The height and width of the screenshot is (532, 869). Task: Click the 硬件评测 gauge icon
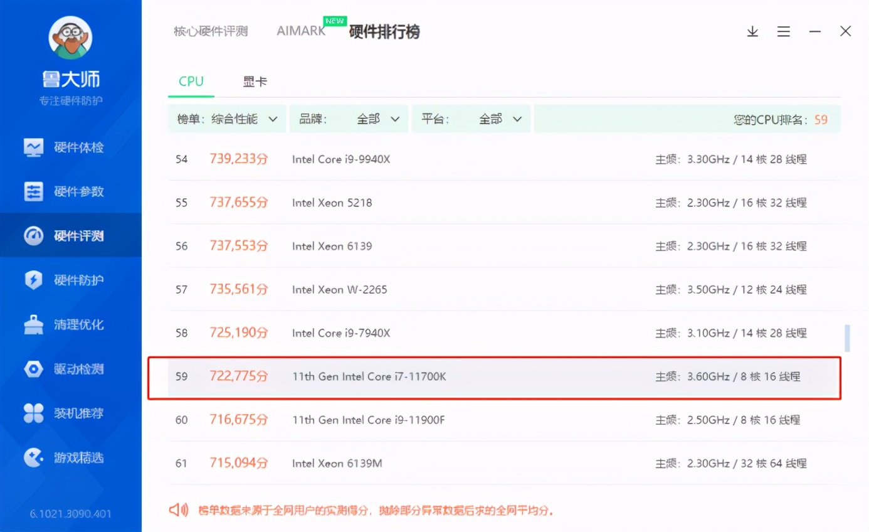coord(33,236)
